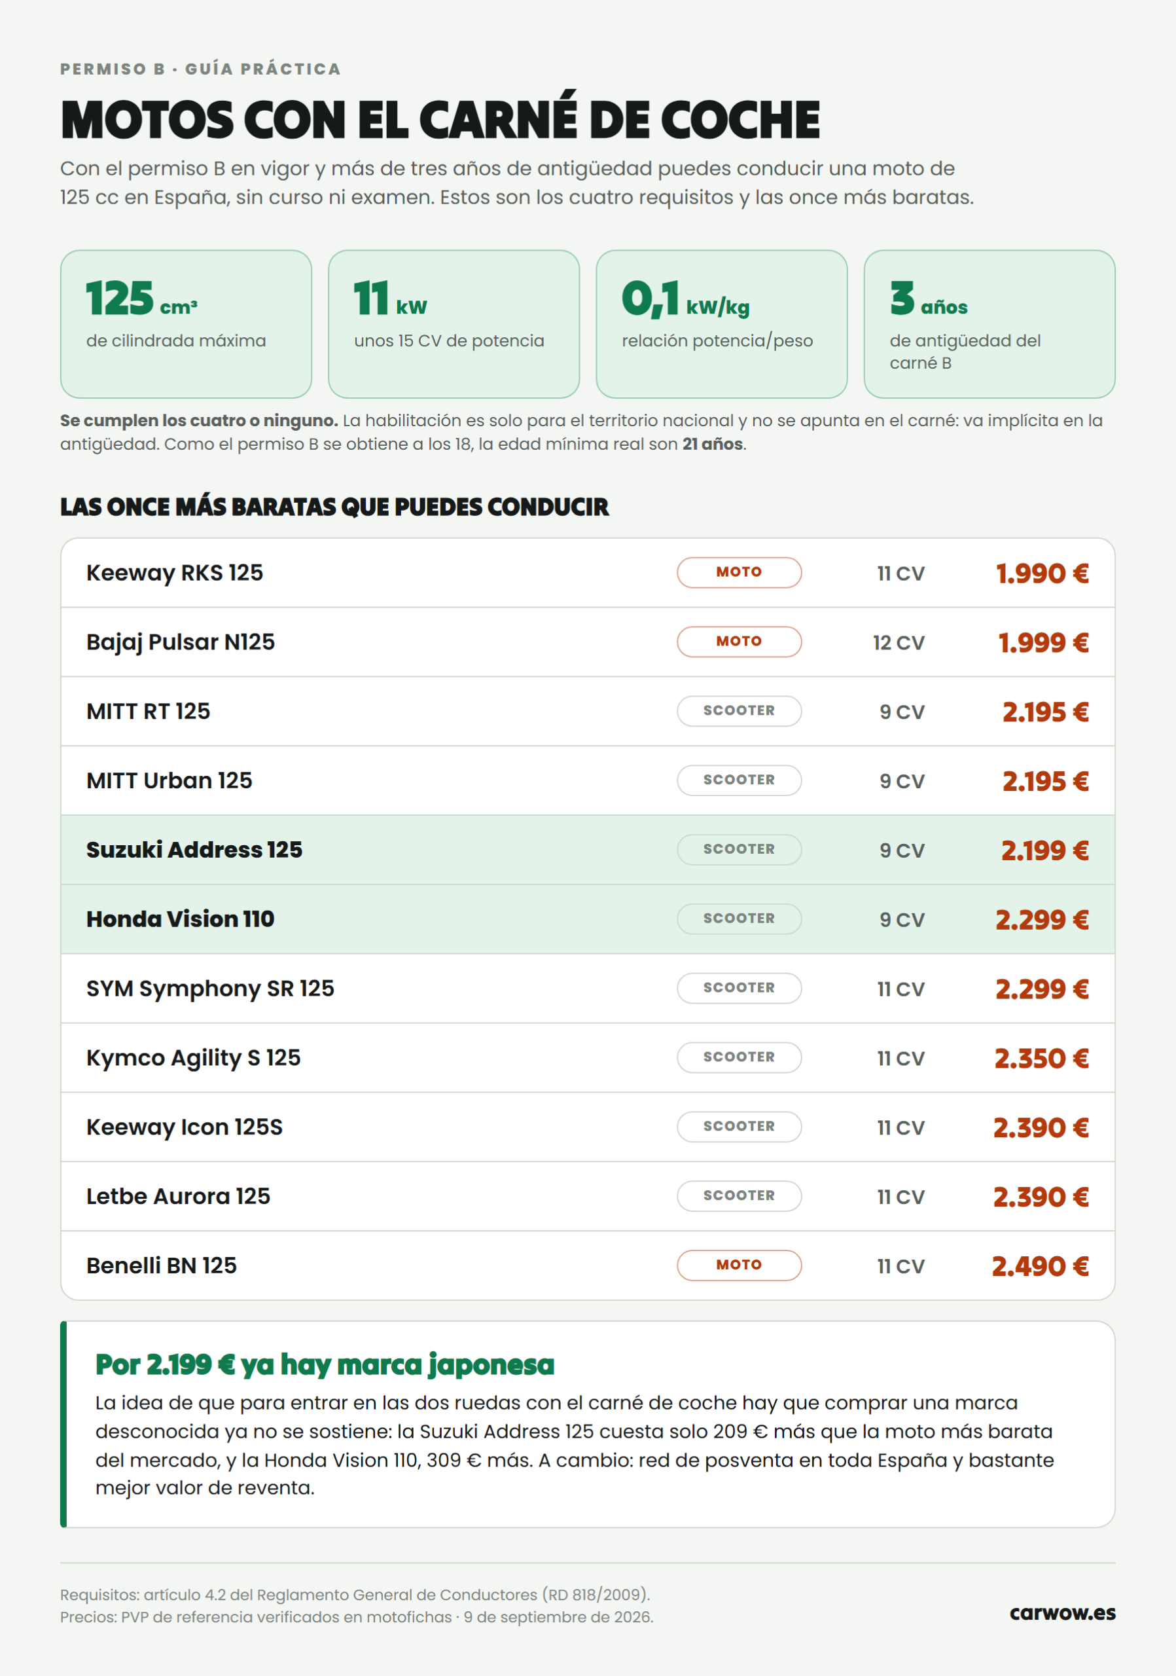Click SCOOTER tag in MITT RT 125 row
This screenshot has height=1676, width=1176.
739,711
